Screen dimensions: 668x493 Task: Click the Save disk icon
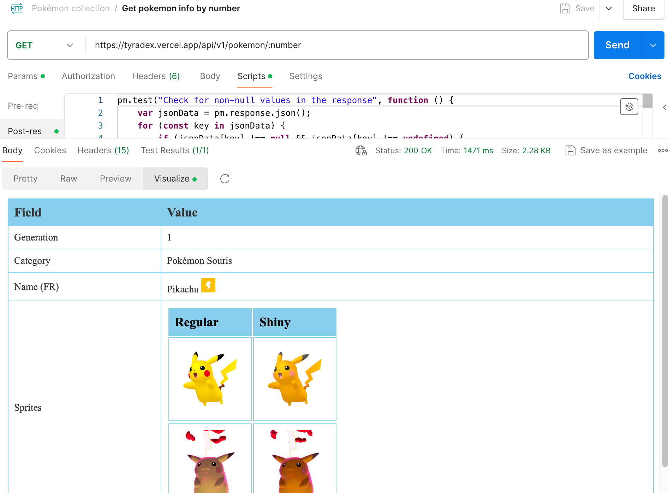pyautogui.click(x=565, y=8)
